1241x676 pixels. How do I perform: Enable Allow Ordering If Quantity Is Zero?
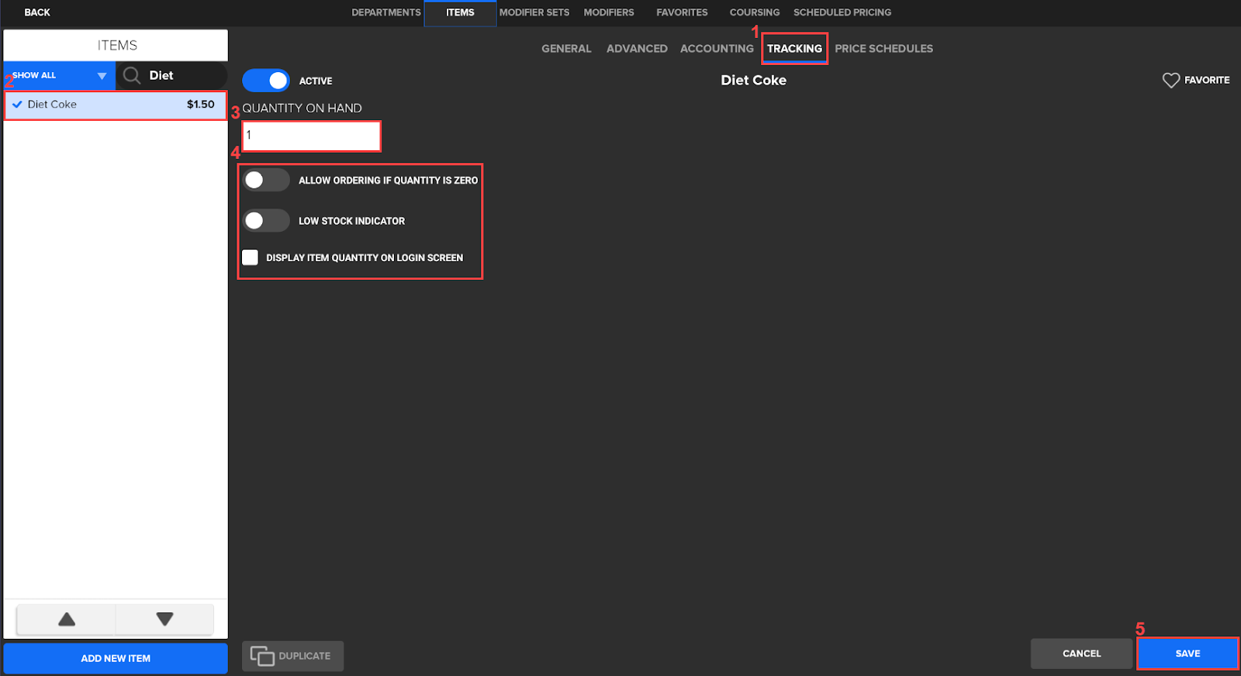266,180
